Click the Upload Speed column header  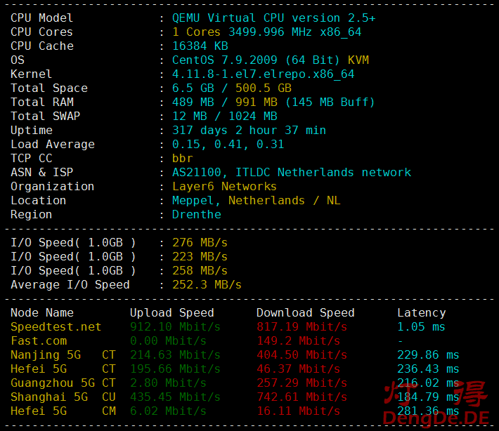(171, 313)
